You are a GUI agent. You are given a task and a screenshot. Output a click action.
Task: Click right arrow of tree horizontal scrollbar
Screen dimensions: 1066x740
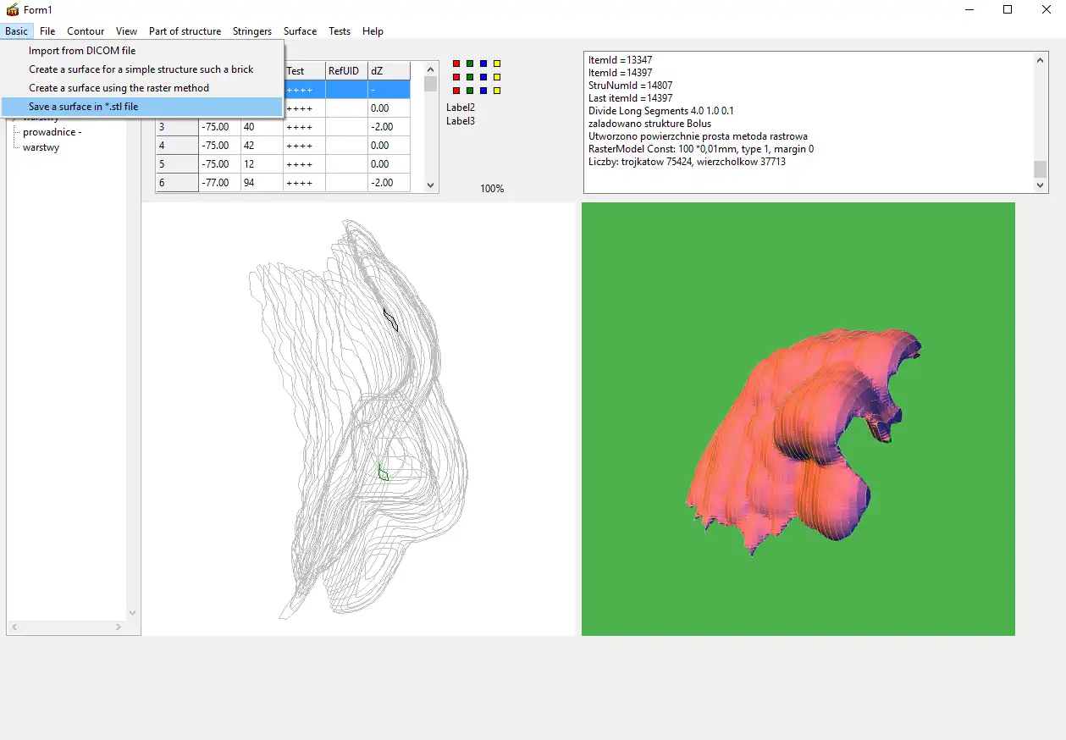pos(118,627)
